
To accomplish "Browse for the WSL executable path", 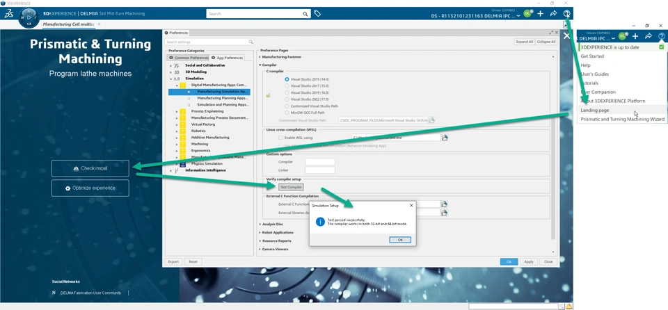I will click(x=445, y=138).
